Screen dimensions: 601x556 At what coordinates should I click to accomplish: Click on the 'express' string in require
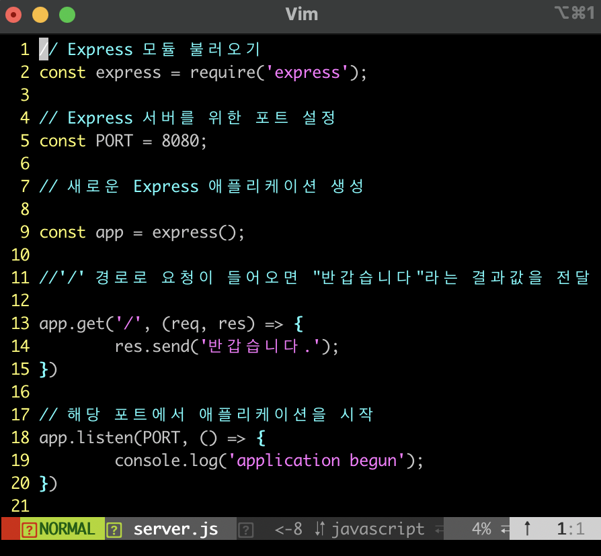[x=312, y=73]
